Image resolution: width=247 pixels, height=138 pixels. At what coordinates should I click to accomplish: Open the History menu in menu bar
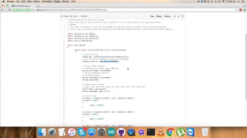pyautogui.click(x=37, y=2)
